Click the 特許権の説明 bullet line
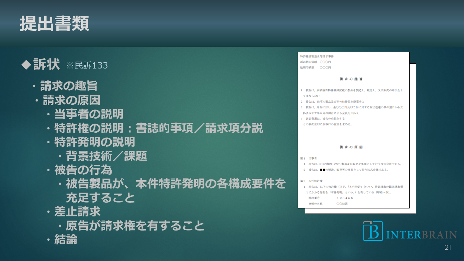The width and height of the screenshot is (464, 261). tap(158, 128)
